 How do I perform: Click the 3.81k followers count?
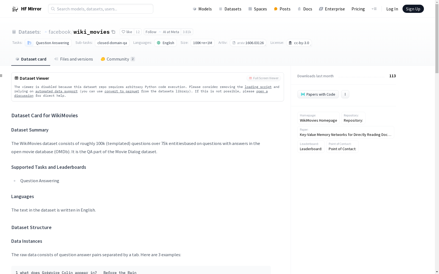click(187, 32)
